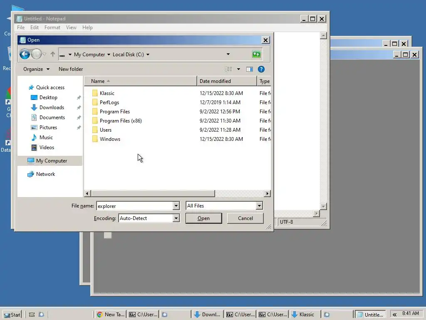Image resolution: width=426 pixels, height=320 pixels.
Task: Open address bar history dropdown
Action: click(228, 54)
